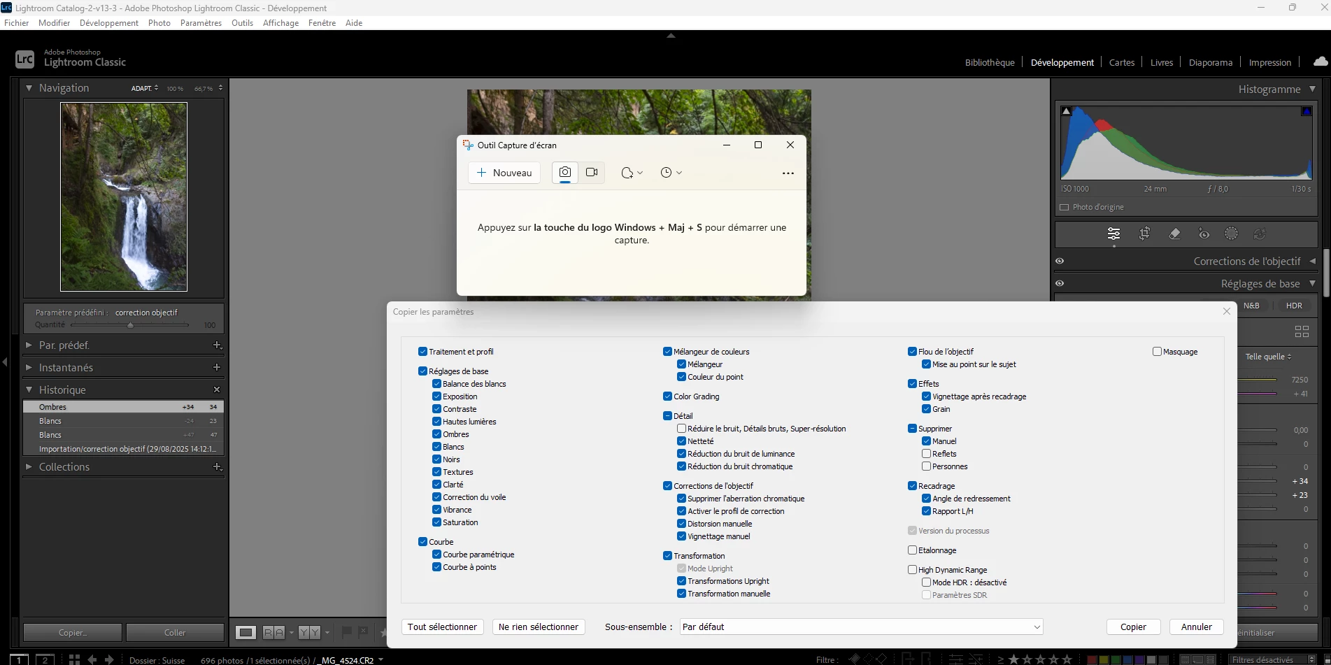1331x665 pixels.
Task: Check Réduire le bruit, Détails bruts checkbox
Action: [681, 429]
